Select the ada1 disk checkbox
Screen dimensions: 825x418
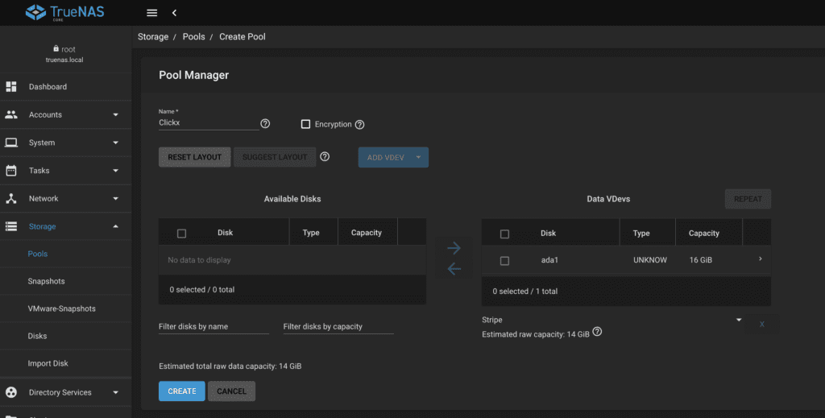click(504, 261)
